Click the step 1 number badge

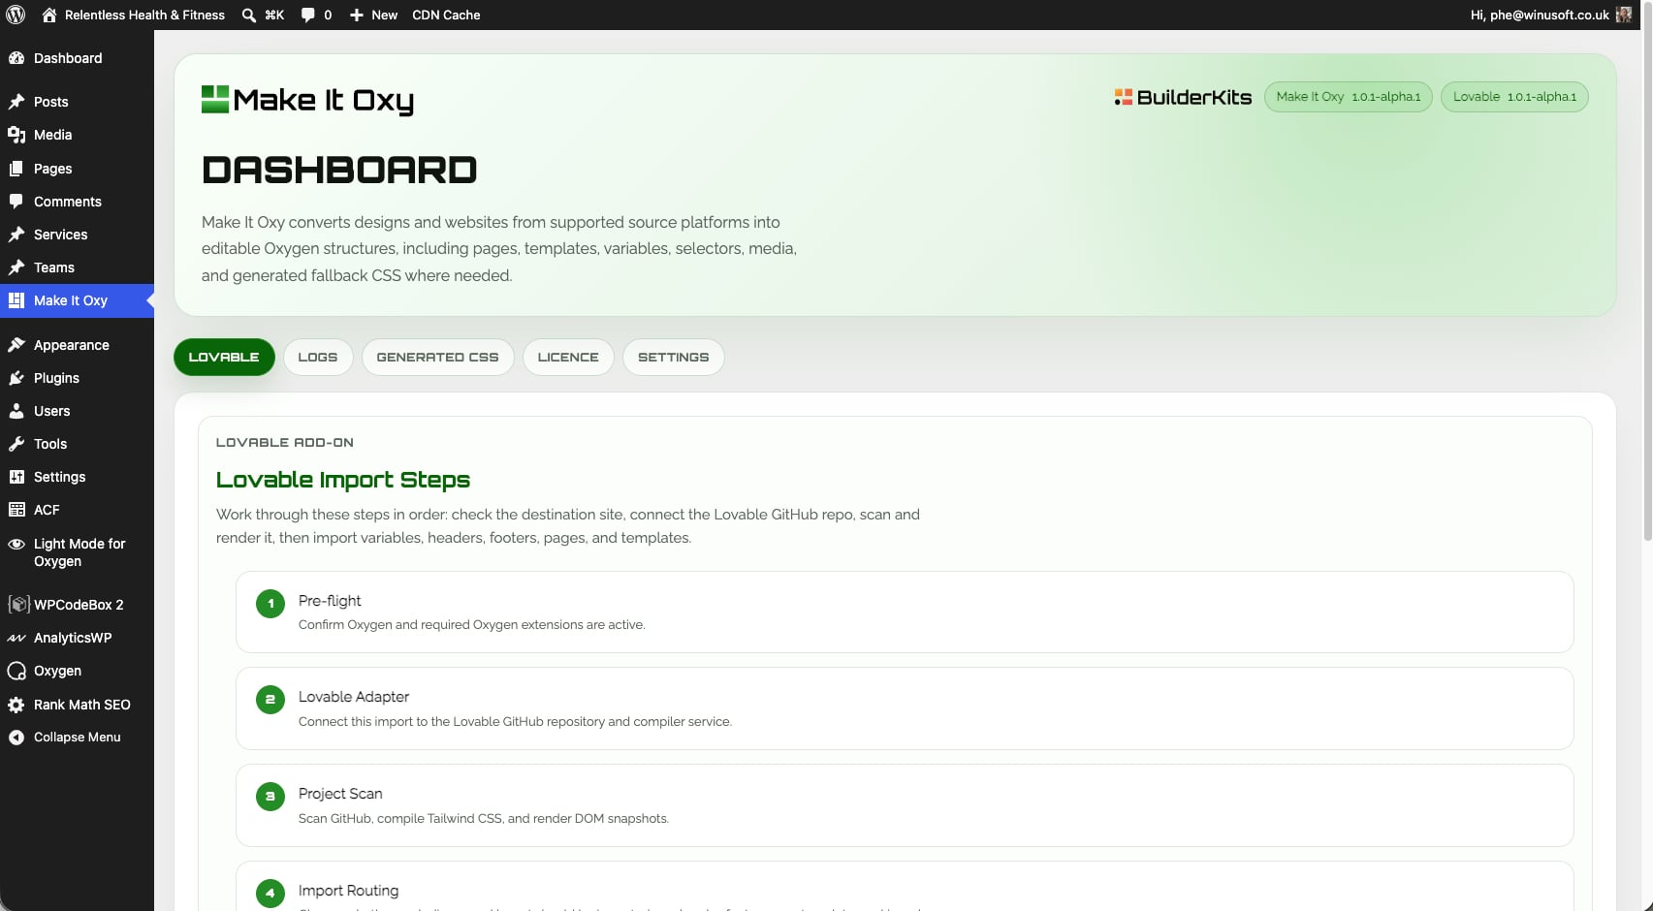(x=270, y=603)
